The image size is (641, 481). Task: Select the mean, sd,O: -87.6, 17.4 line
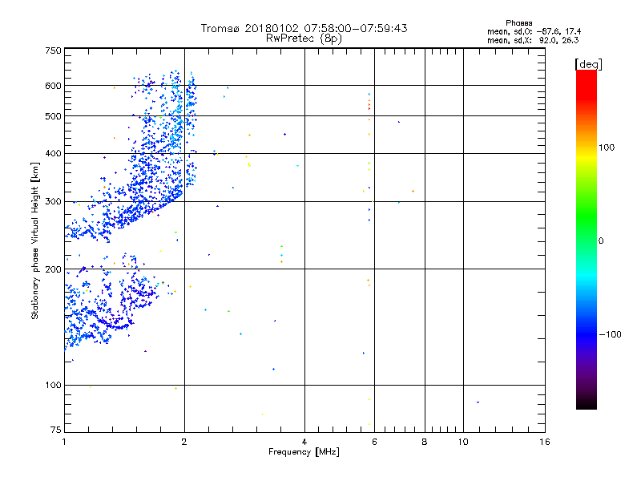[534, 31]
